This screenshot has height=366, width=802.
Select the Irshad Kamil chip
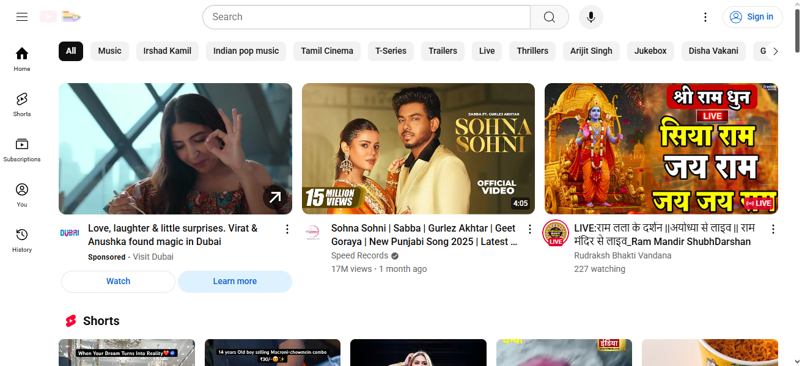pos(167,51)
